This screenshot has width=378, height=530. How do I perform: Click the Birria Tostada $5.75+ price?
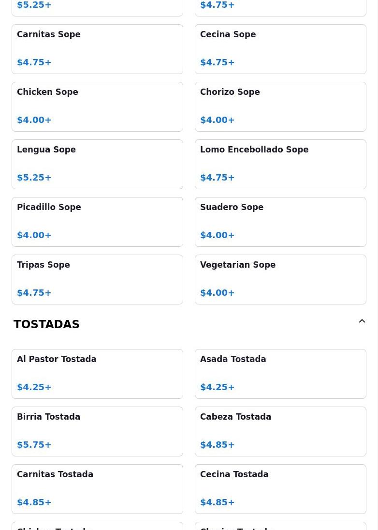click(x=34, y=444)
